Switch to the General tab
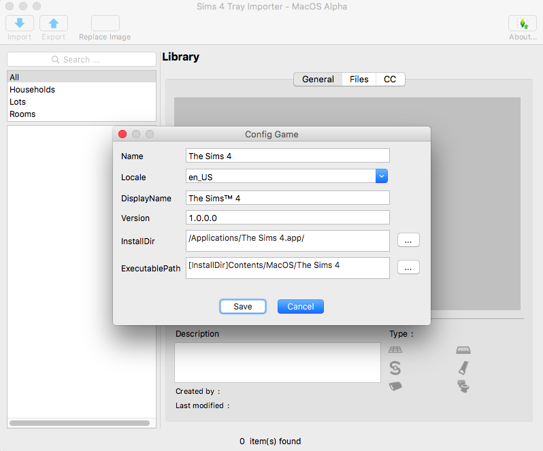Image resolution: width=543 pixels, height=451 pixels. (x=318, y=80)
